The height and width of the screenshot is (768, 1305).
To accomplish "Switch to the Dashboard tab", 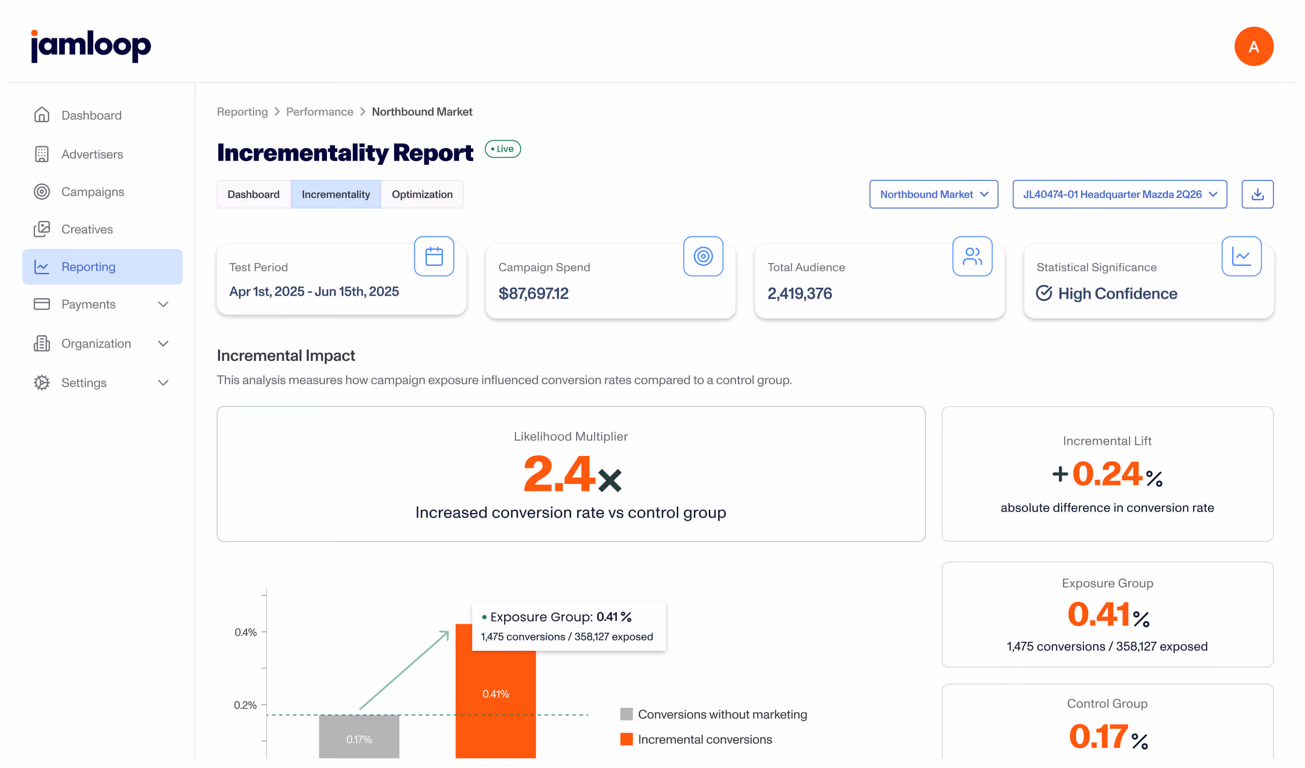I will (254, 194).
